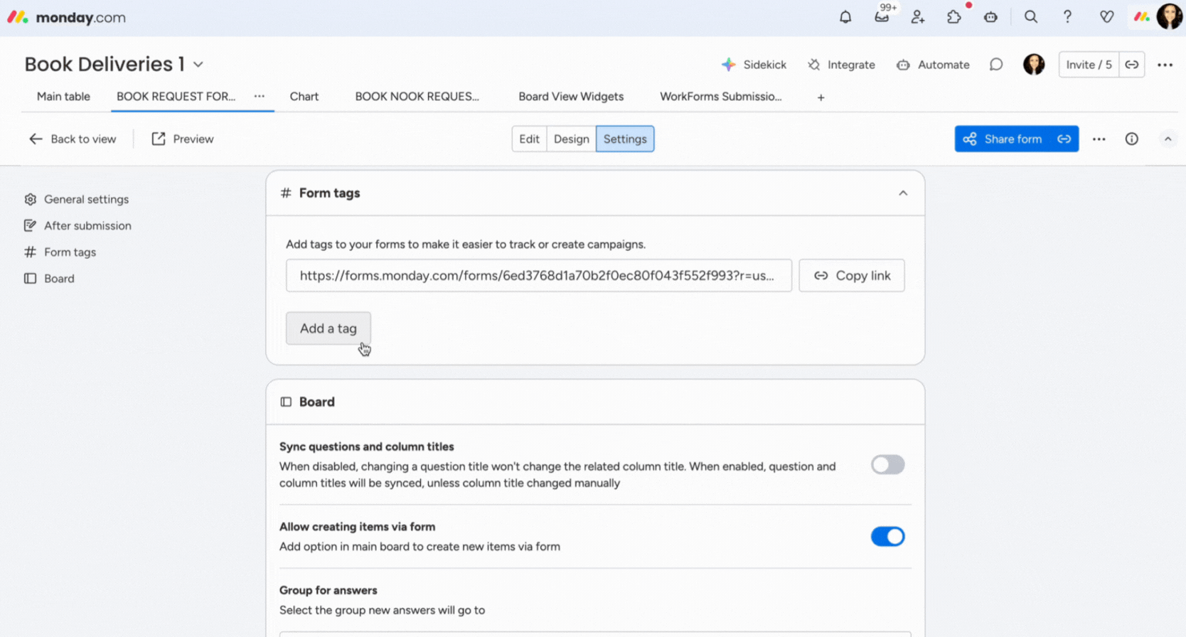Switch to the Design form mode

coord(572,139)
